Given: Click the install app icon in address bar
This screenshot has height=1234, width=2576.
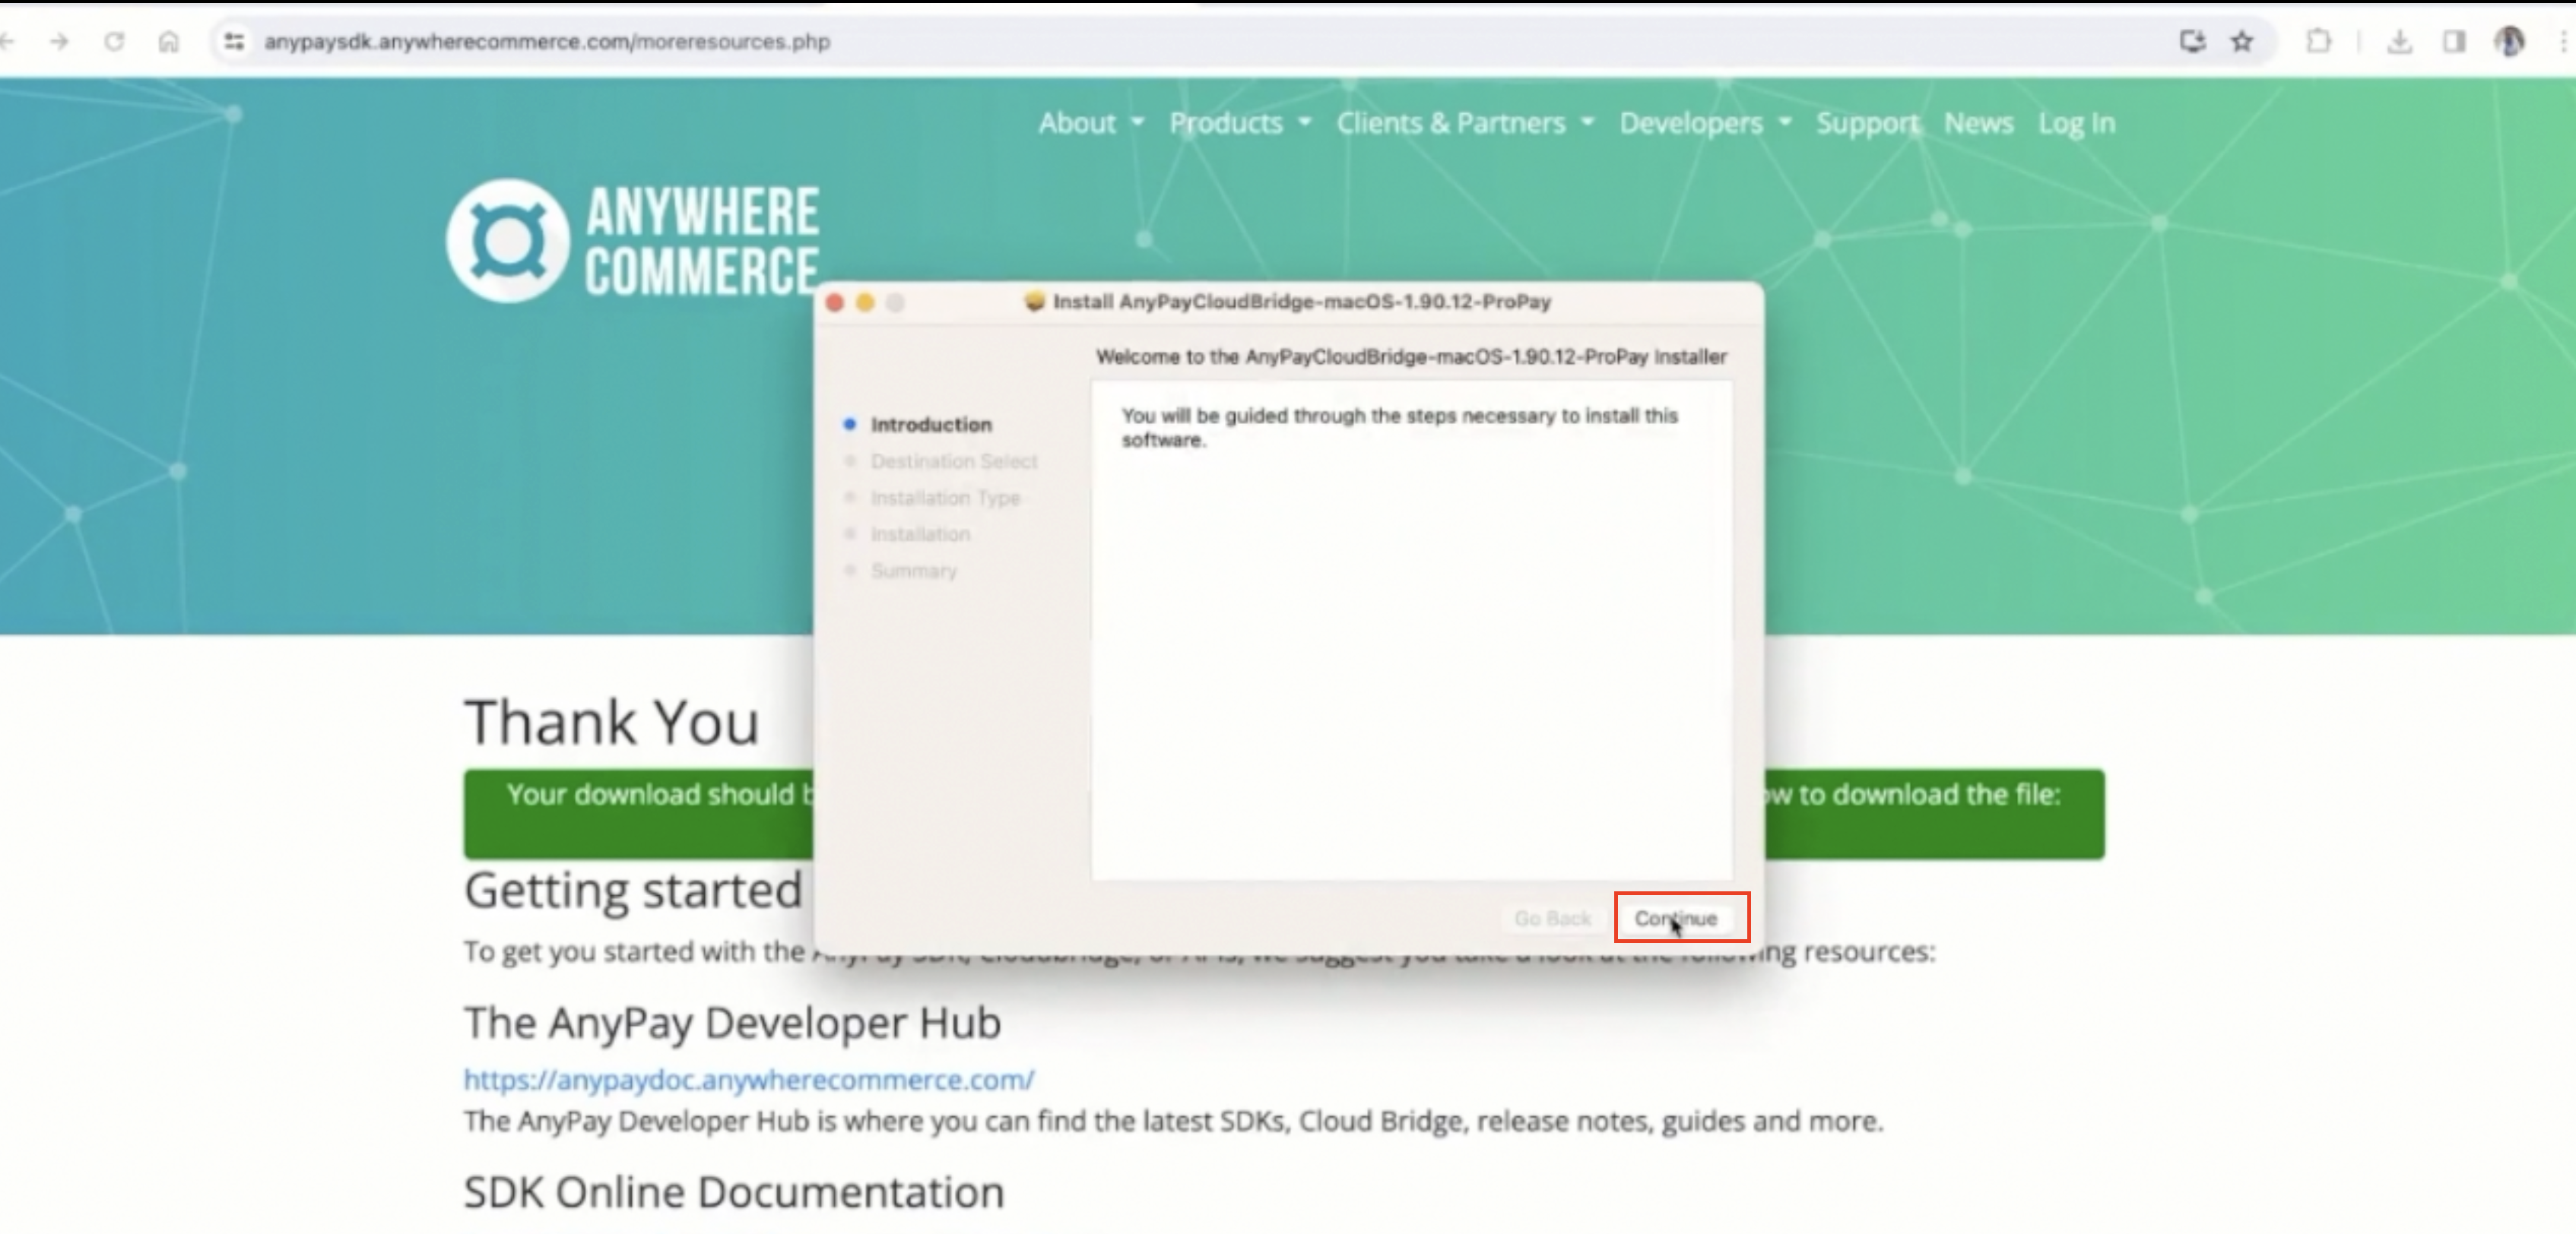Looking at the screenshot, I should pyautogui.click(x=2192, y=42).
